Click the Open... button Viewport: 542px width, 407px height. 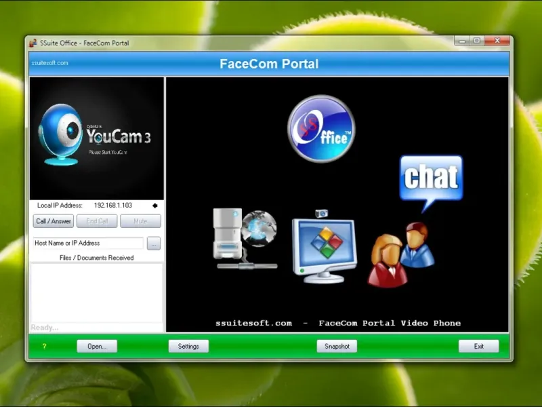point(97,346)
